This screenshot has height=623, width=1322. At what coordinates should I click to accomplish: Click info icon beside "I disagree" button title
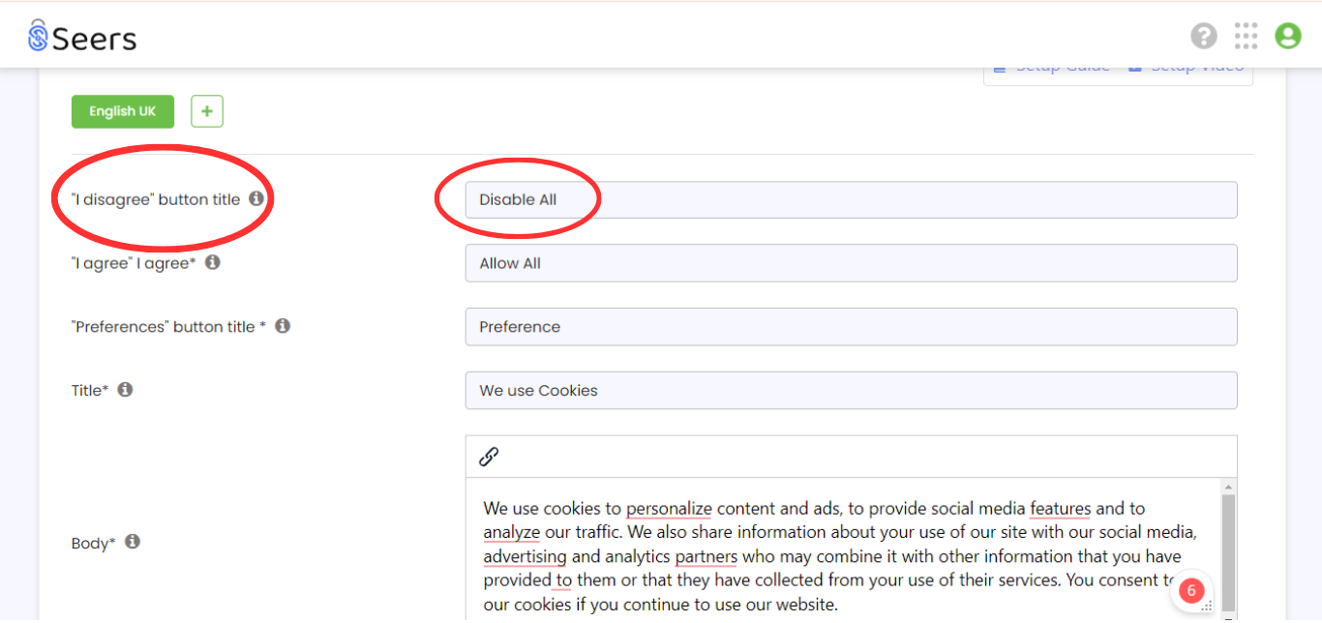pyautogui.click(x=256, y=198)
